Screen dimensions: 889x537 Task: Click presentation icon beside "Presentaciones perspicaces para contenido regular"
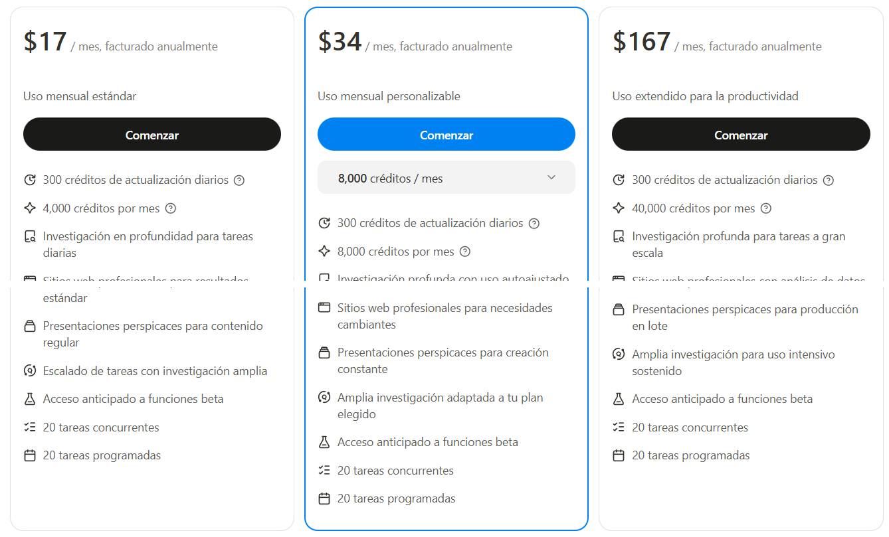click(x=29, y=326)
